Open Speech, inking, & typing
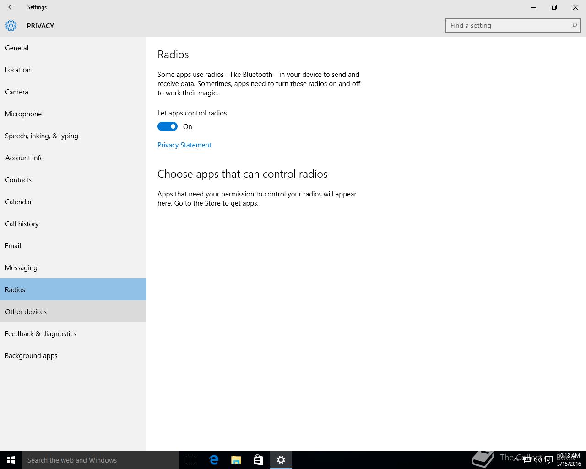Image resolution: width=586 pixels, height=469 pixels. click(x=73, y=136)
